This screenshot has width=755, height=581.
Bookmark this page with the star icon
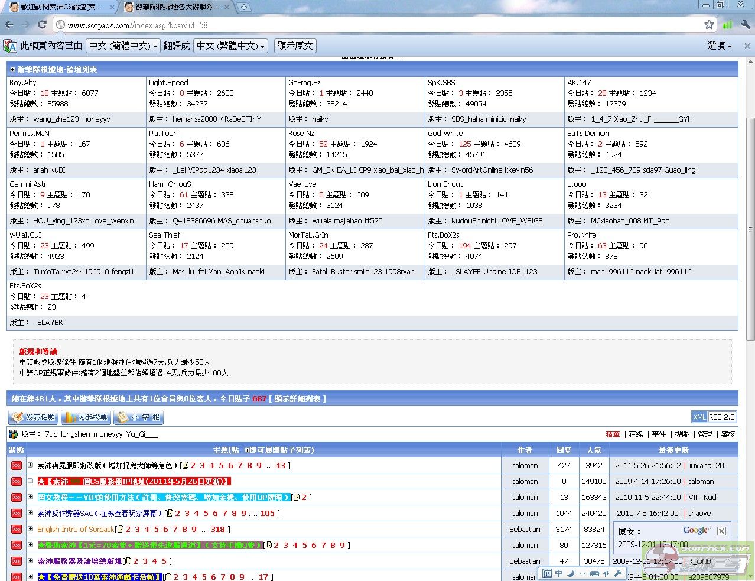click(709, 25)
